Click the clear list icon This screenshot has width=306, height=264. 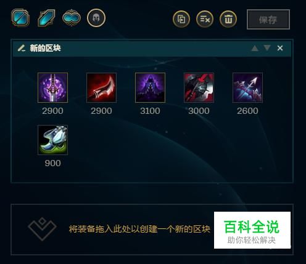tap(205, 19)
